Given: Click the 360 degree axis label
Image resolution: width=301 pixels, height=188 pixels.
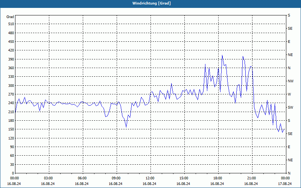Looking at the screenshot, I should 11,68.
